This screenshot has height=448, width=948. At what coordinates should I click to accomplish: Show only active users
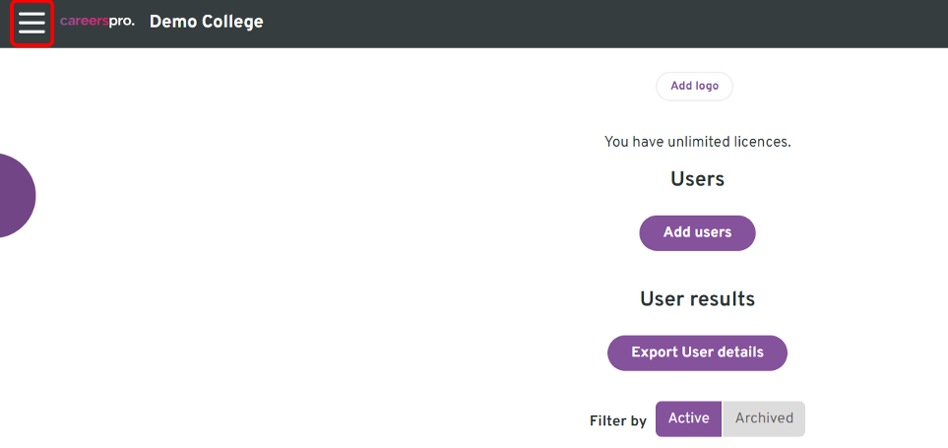click(x=689, y=418)
